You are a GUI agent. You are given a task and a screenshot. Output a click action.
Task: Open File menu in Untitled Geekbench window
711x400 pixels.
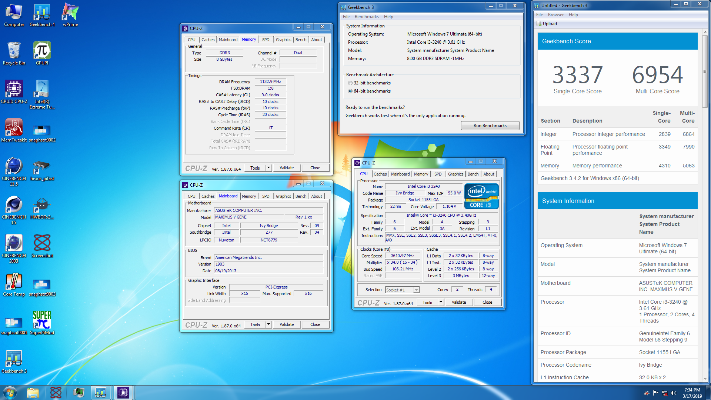pos(540,15)
